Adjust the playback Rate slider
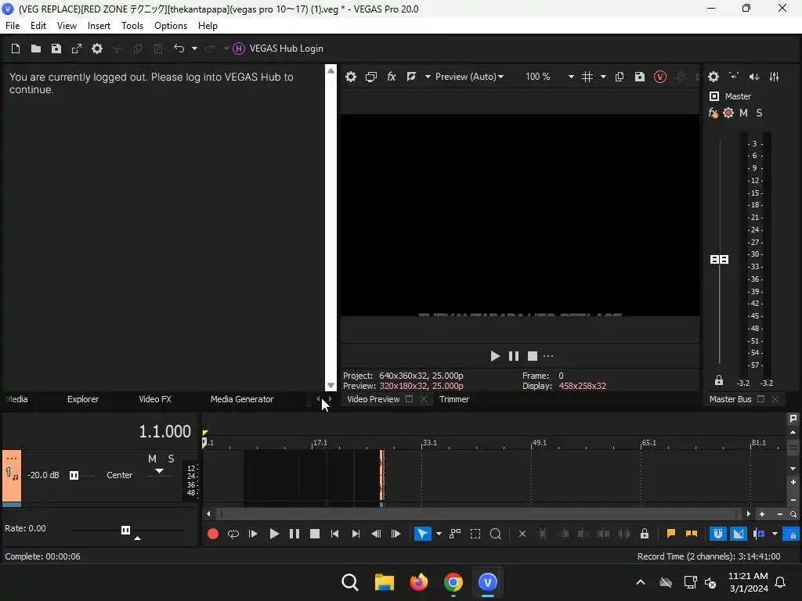This screenshot has height=601, width=802. 126,530
